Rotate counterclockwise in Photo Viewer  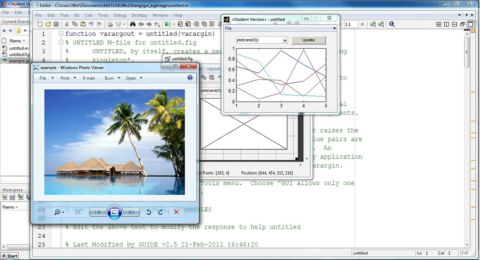point(148,212)
